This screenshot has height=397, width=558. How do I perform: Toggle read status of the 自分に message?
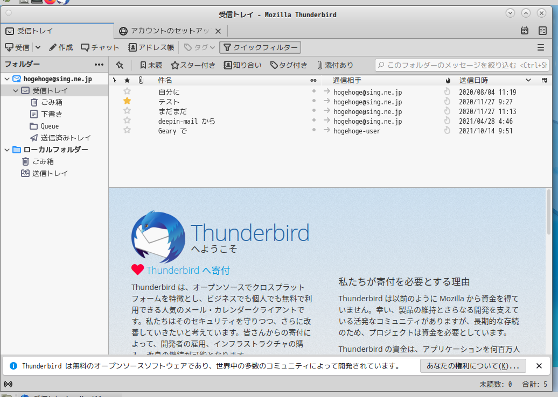pyautogui.click(x=313, y=91)
